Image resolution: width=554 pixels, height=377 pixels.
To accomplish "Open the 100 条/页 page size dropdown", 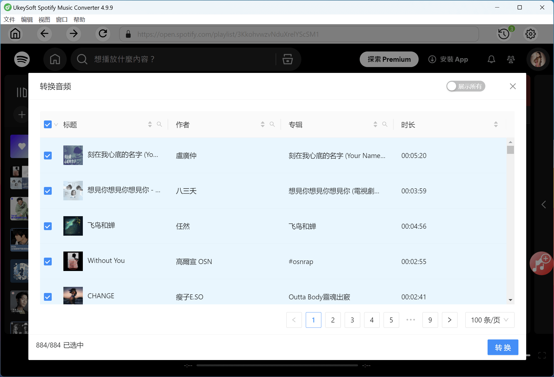I will point(490,320).
